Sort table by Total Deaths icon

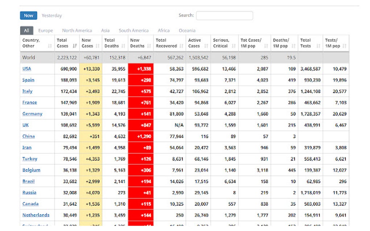point(123,46)
